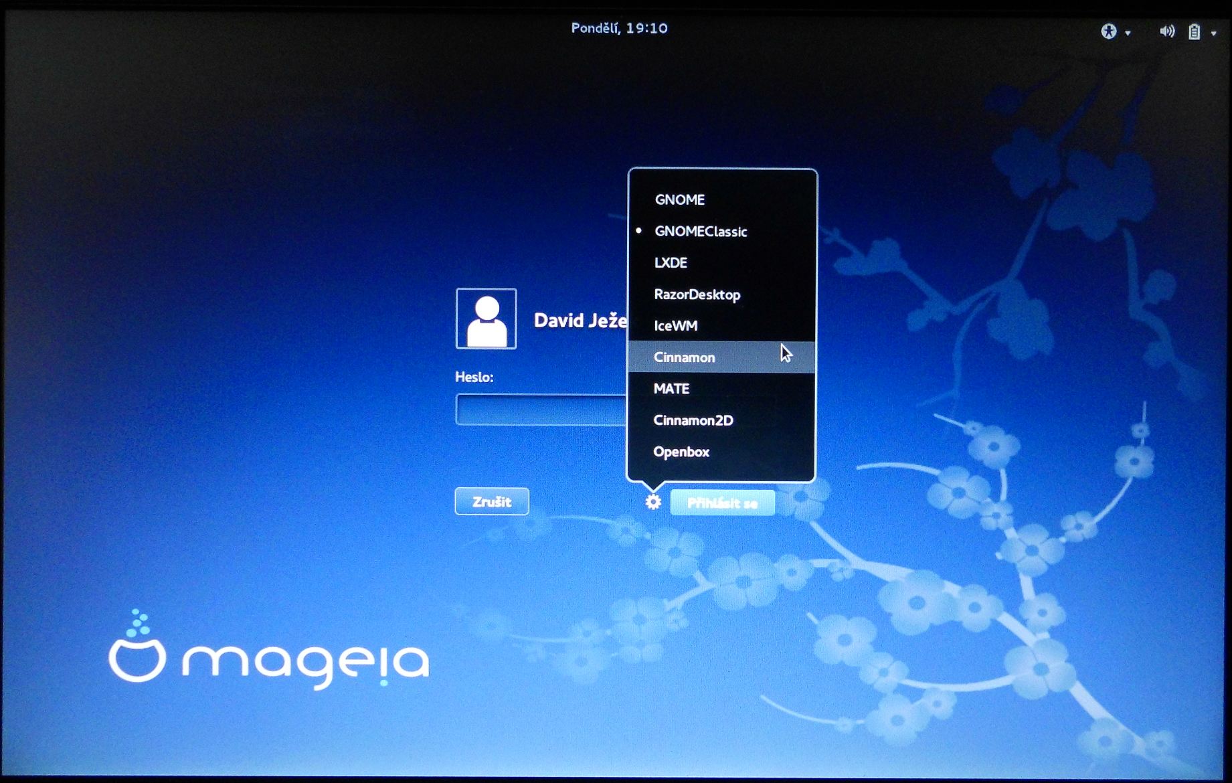1232x783 pixels.
Task: Click the session gear icon
Action: point(653,501)
